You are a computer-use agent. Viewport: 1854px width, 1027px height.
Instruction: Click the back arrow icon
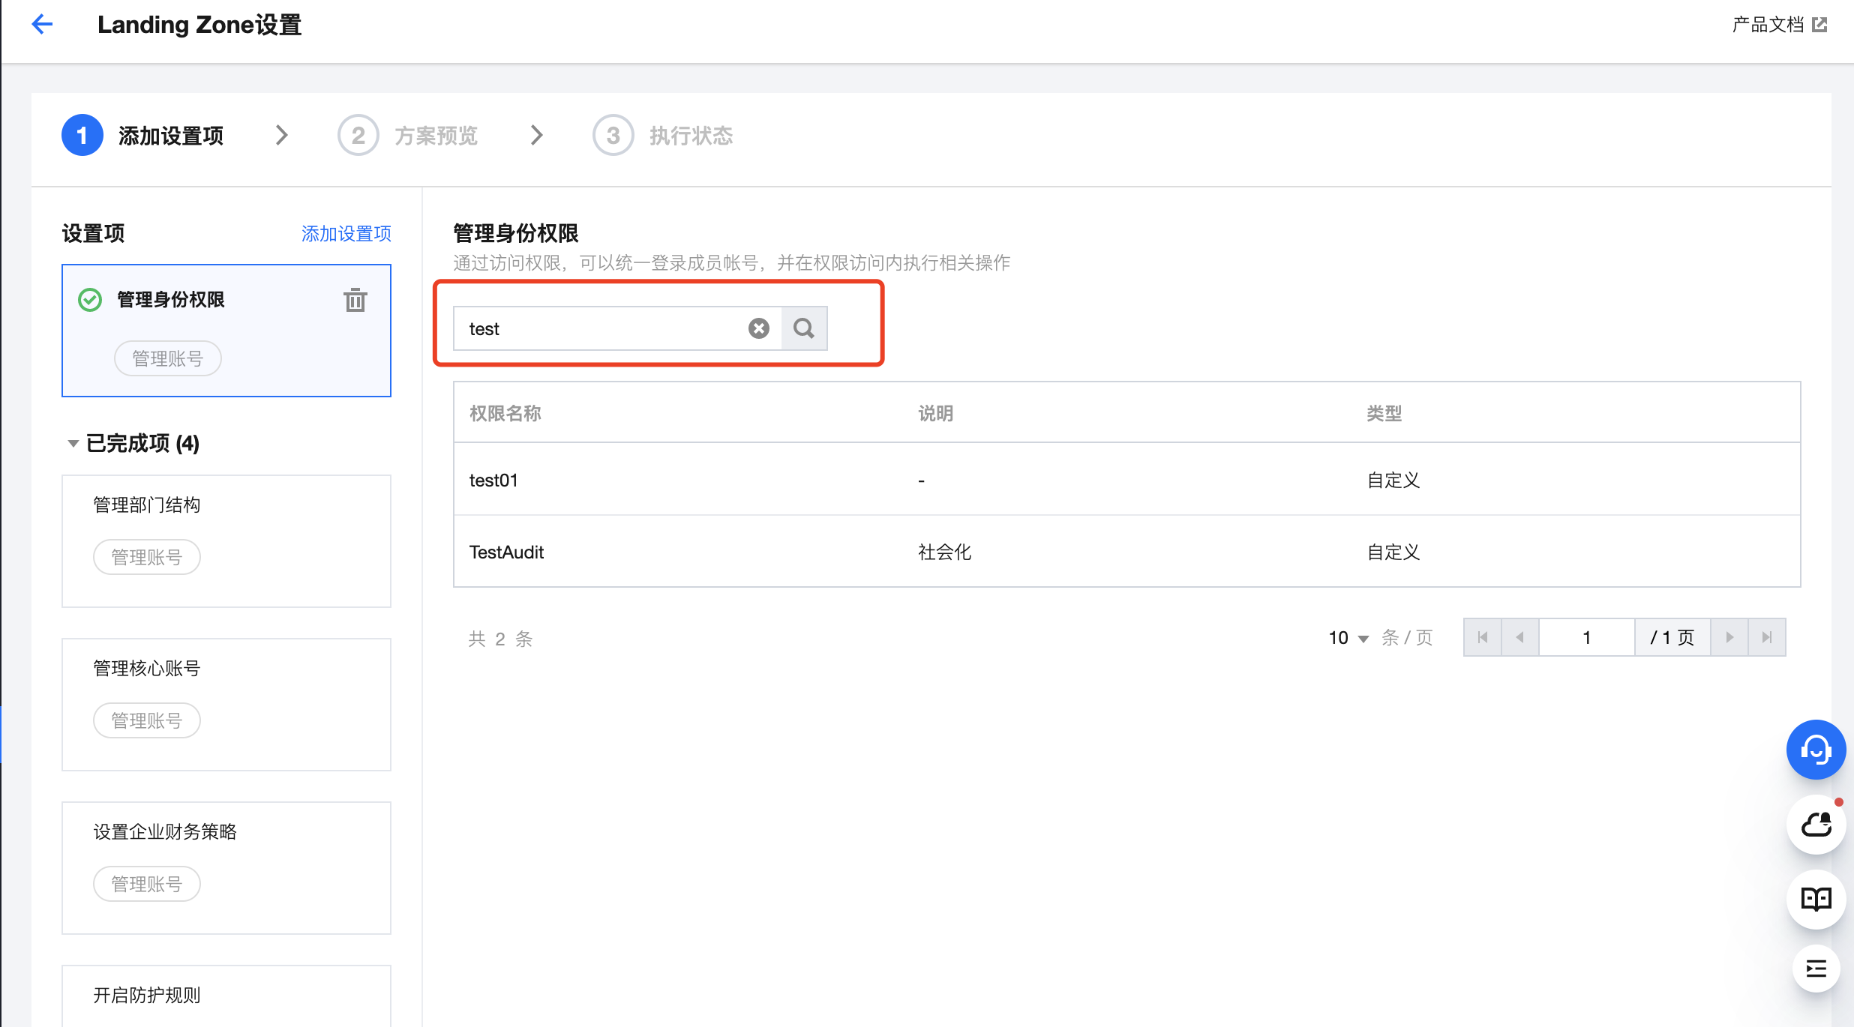point(42,25)
